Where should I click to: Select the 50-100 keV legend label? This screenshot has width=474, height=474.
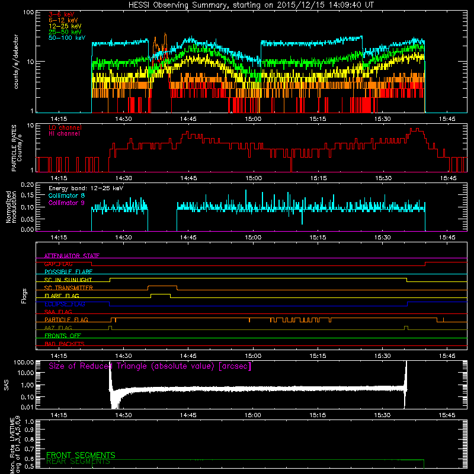[67, 38]
